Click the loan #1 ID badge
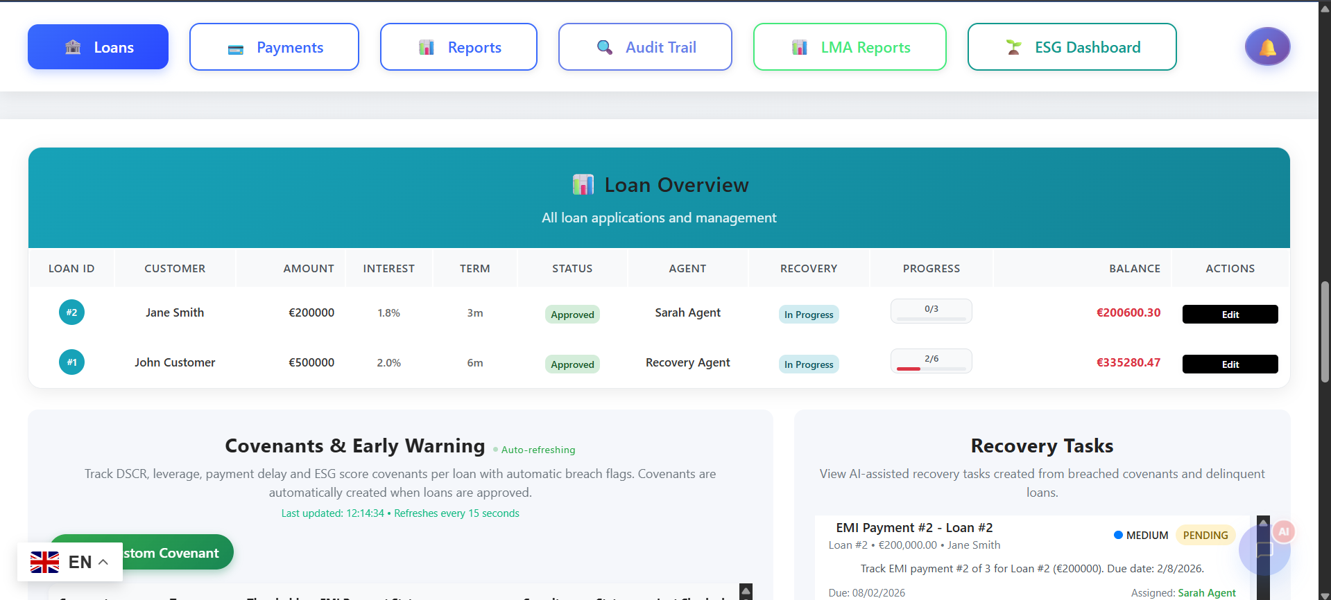 71,362
